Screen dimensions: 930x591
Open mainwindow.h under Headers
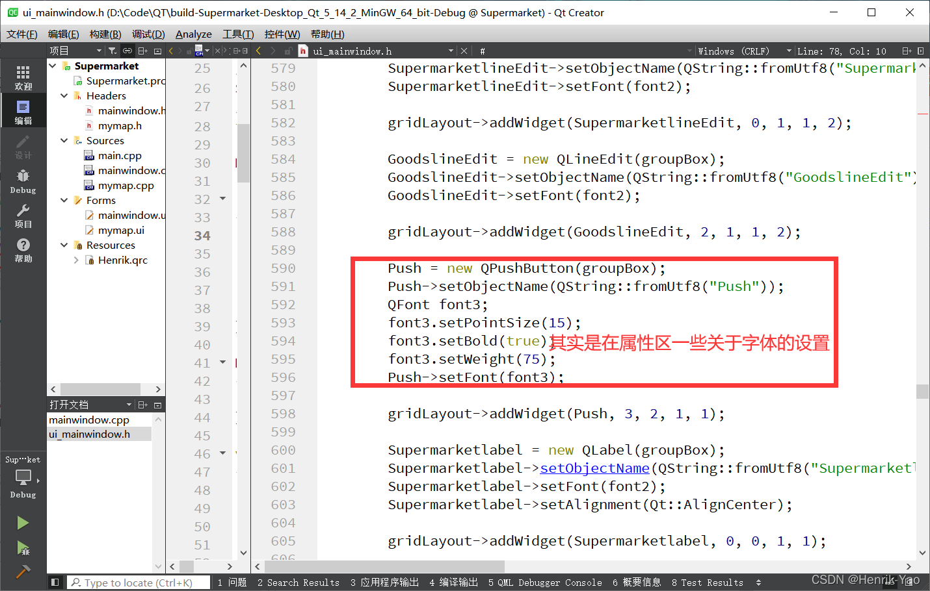pos(131,110)
